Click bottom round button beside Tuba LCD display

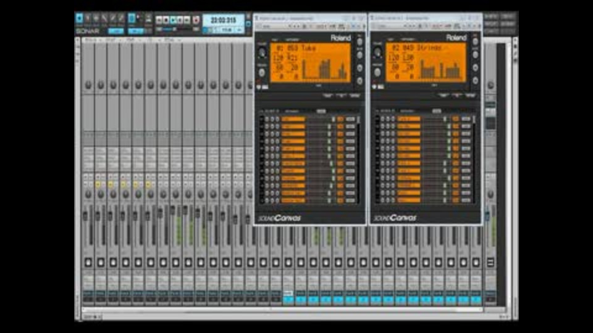(360, 81)
